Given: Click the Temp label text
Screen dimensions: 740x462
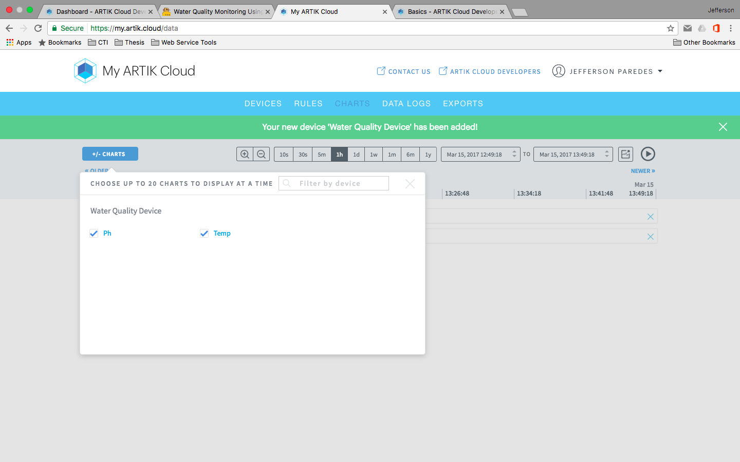Looking at the screenshot, I should 222,234.
